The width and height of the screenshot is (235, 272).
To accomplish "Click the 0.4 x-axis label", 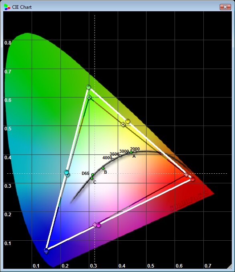I will click(x=122, y=266).
